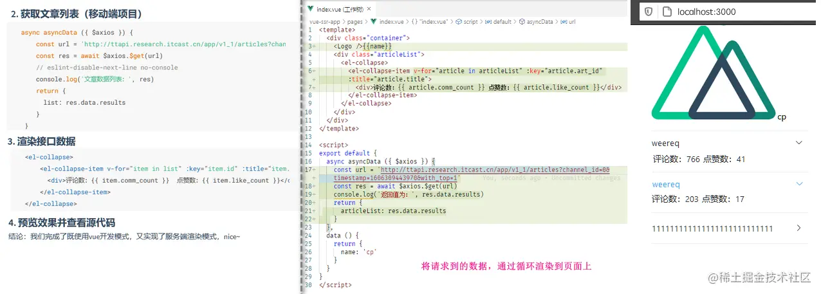Click heading '3. 渲染接口数据'
The height and width of the screenshot is (294, 821).
tap(41, 142)
